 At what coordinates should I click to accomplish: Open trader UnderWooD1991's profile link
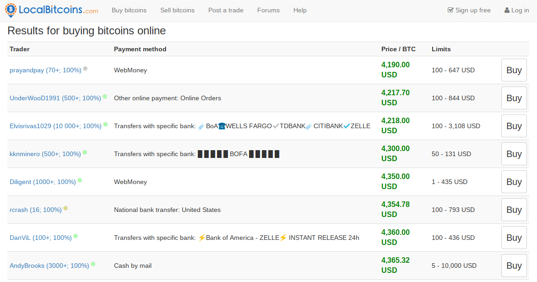[55, 98]
